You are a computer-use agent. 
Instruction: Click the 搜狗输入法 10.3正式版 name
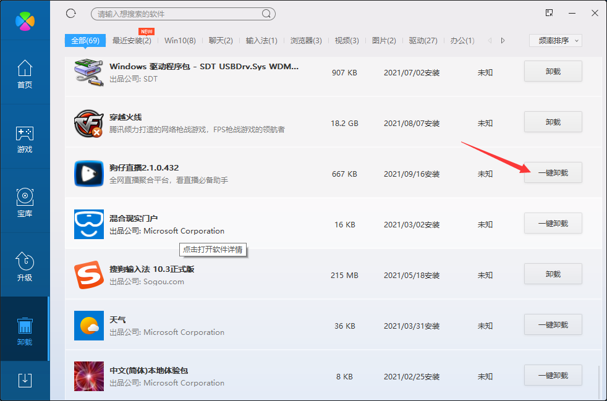point(152,269)
